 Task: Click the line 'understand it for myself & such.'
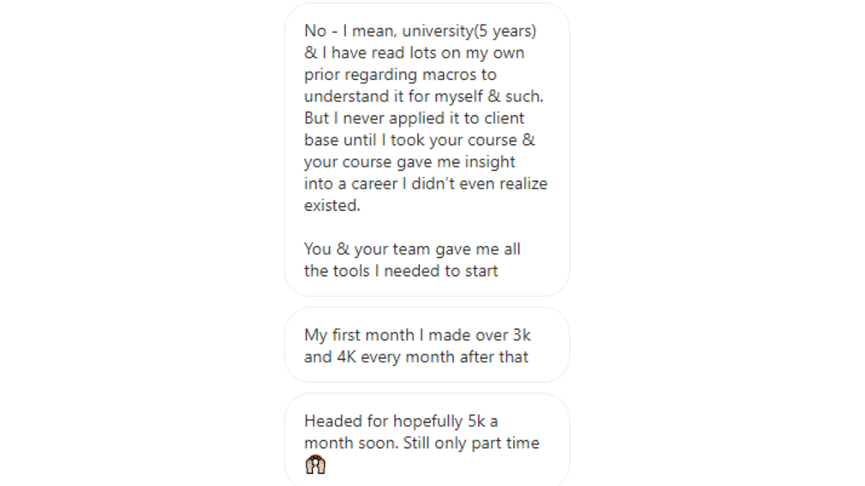point(423,96)
